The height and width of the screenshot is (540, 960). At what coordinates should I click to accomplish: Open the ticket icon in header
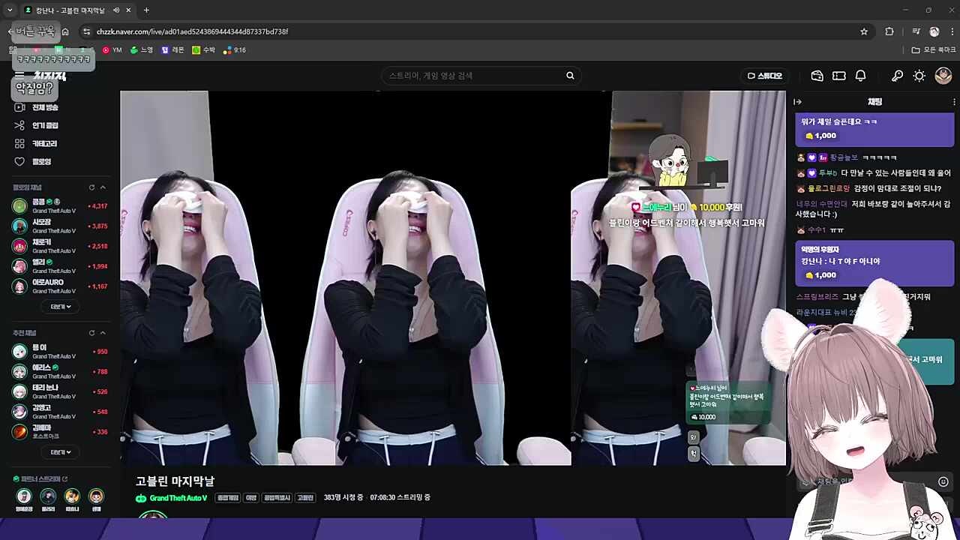pos(839,76)
